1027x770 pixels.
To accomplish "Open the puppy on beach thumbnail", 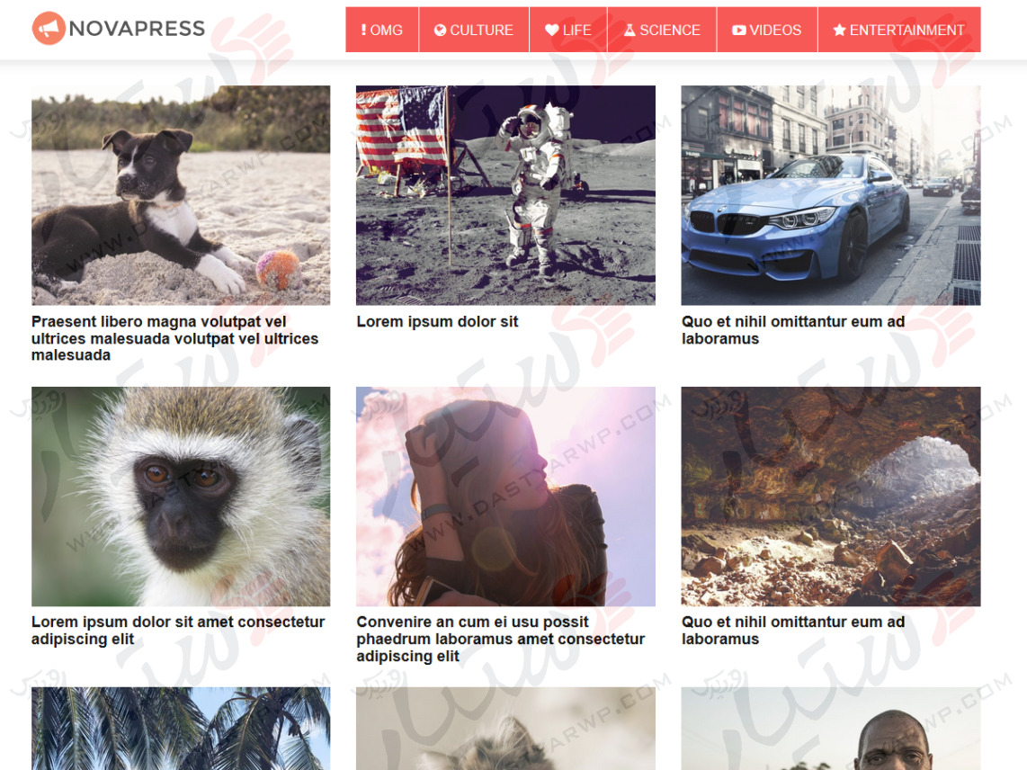I will point(181,195).
